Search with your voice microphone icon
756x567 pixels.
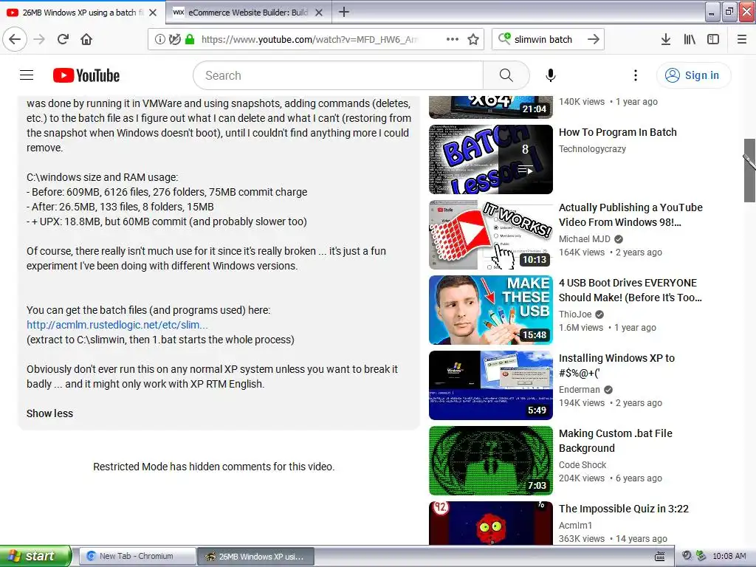(551, 75)
